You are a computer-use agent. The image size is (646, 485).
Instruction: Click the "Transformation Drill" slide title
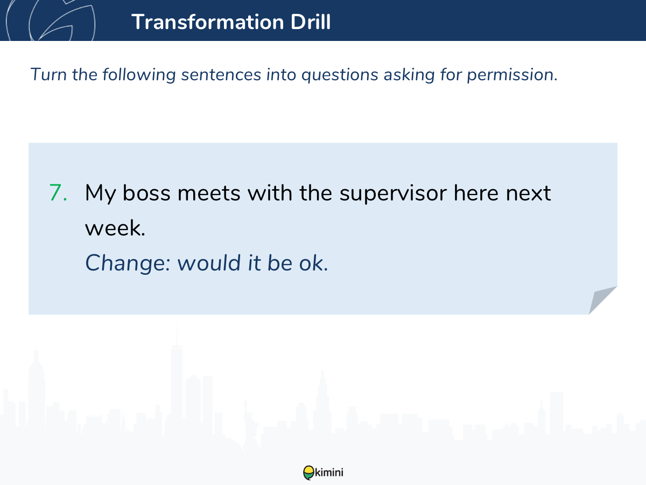click(x=231, y=22)
